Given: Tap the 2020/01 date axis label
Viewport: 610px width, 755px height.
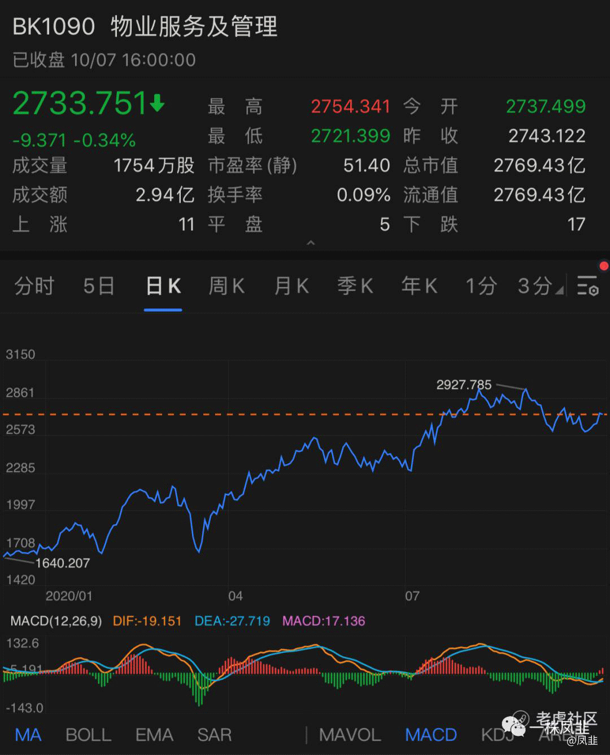Looking at the screenshot, I should click(x=69, y=596).
